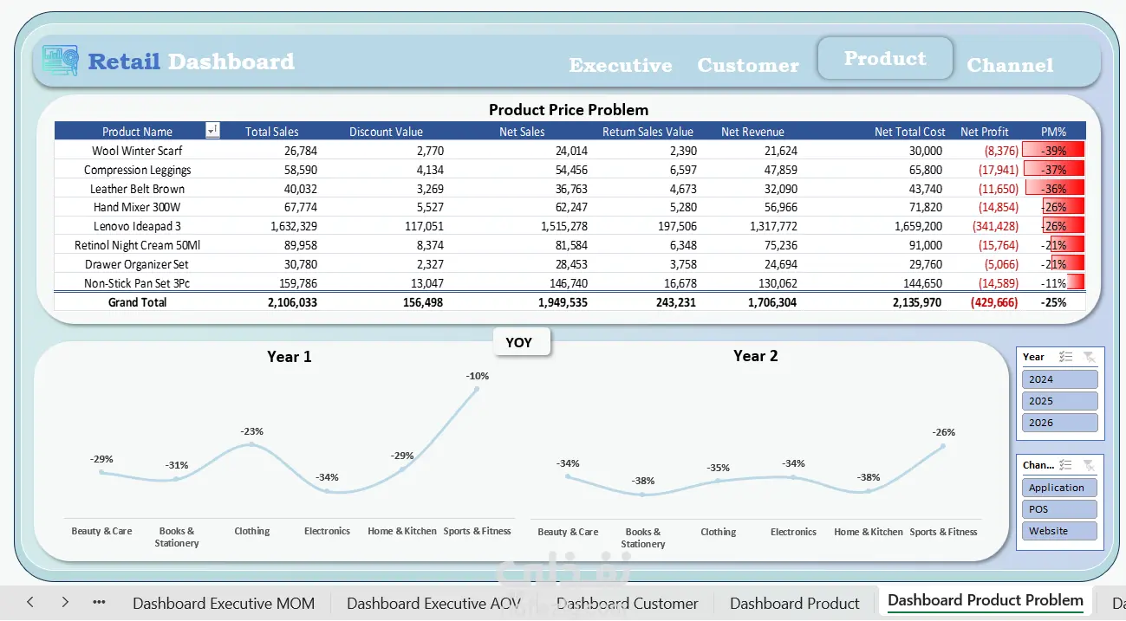Toggle multi-select in Year slicer
This screenshot has height=621, width=1126.
pos(1067,357)
